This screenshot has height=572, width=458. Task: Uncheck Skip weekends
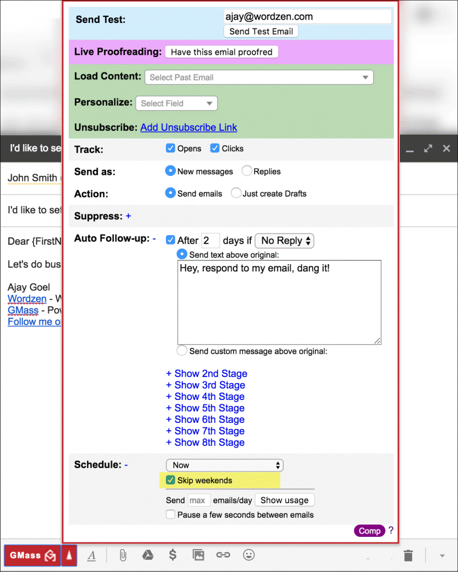coord(170,480)
